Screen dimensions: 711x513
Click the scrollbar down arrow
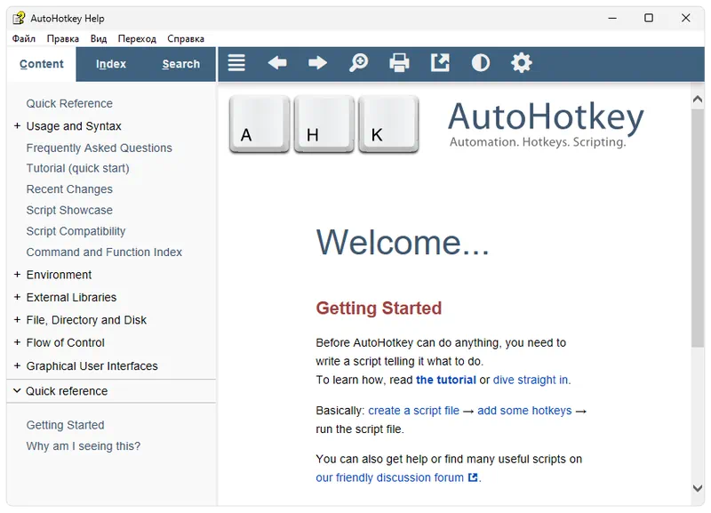(698, 488)
